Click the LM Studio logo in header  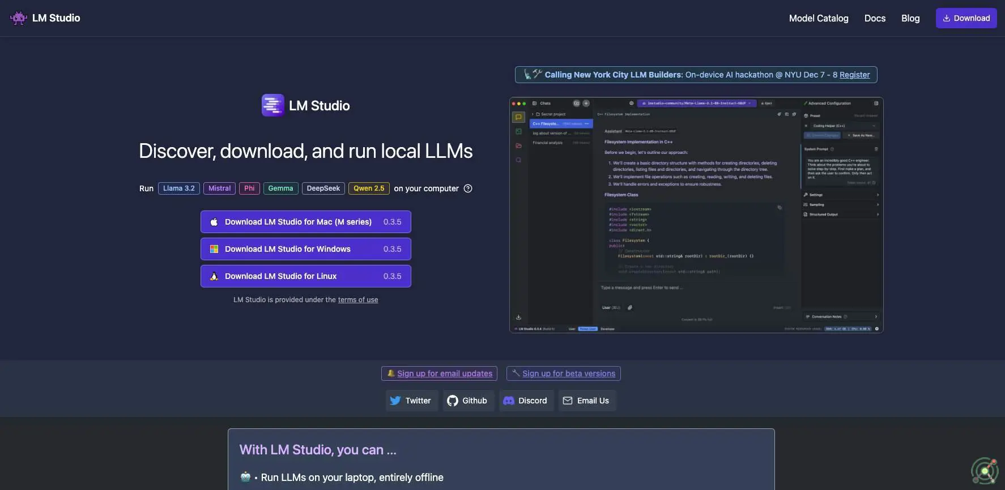coord(45,18)
